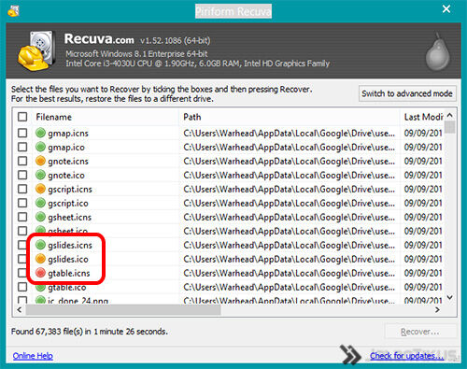Switch to advanced mode
The width and height of the screenshot is (467, 369).
(407, 93)
